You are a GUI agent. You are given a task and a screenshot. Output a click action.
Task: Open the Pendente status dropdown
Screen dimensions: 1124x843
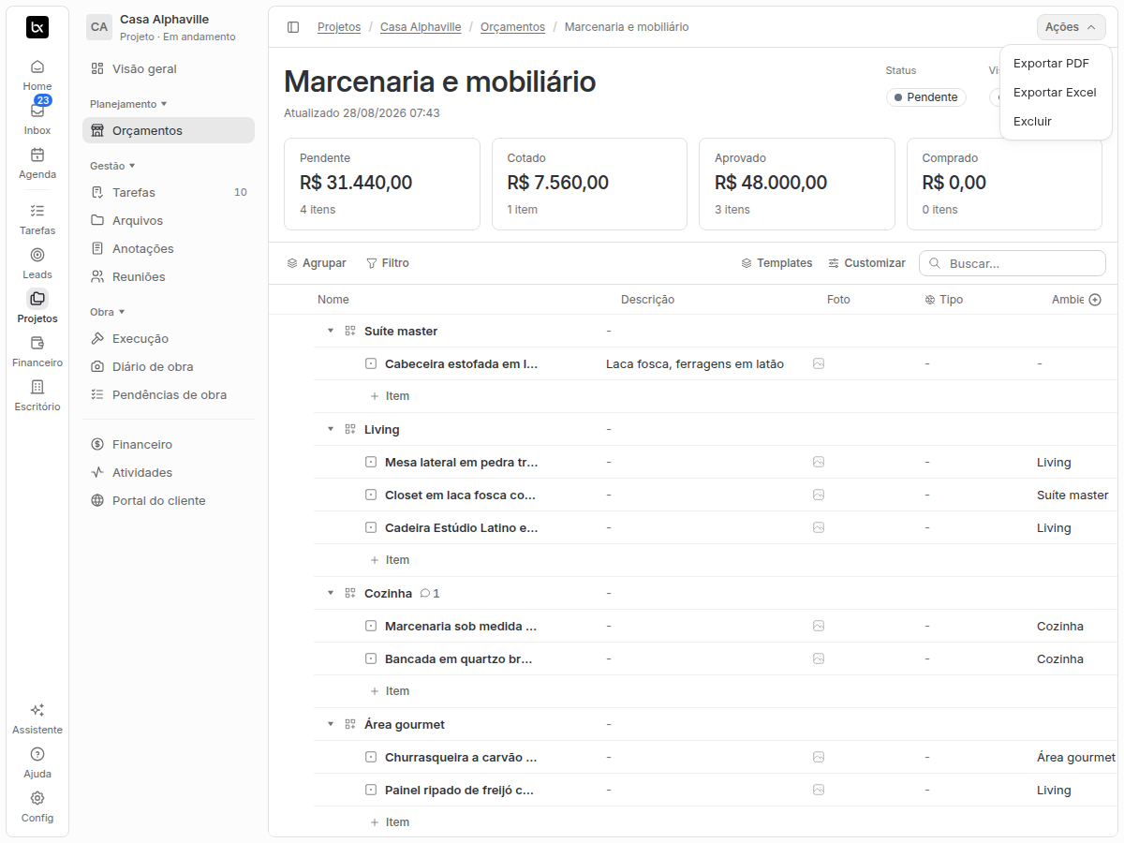(x=925, y=97)
